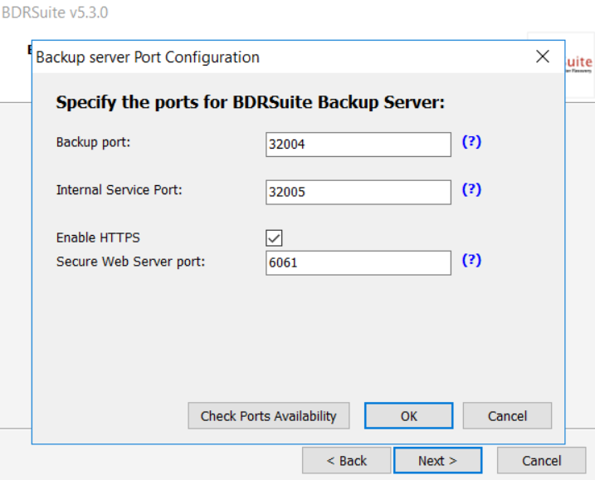The width and height of the screenshot is (595, 480).
Task: Select the Secure Web Server port label
Action: tap(130, 262)
